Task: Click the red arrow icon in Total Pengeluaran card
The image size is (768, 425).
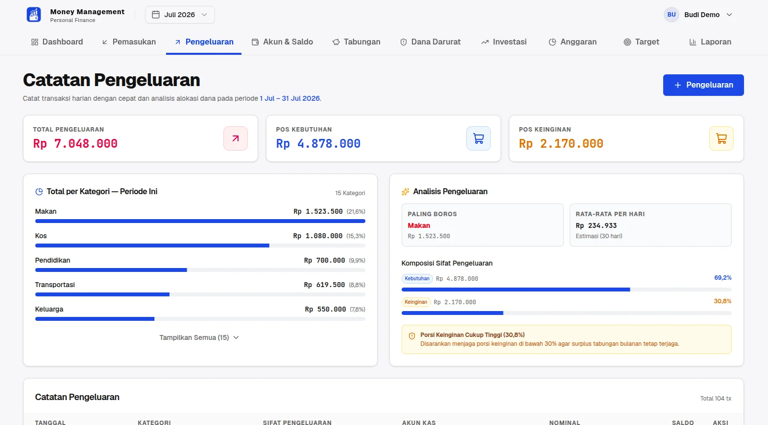Action: 236,138
